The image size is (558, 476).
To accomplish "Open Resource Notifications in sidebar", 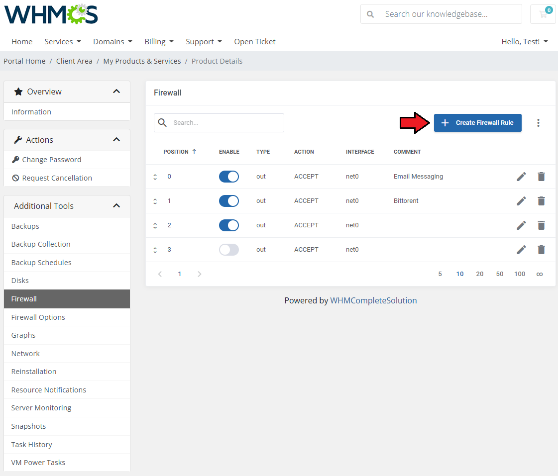I will [x=67, y=390].
